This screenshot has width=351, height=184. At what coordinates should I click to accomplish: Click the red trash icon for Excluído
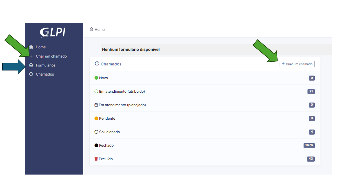tap(96, 159)
